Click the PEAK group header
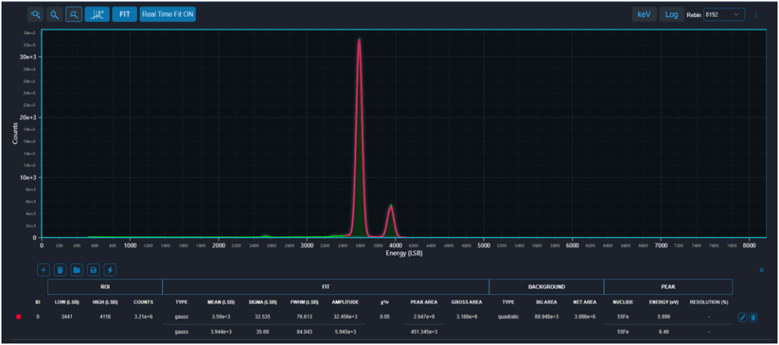This screenshot has width=779, height=345. [x=668, y=286]
